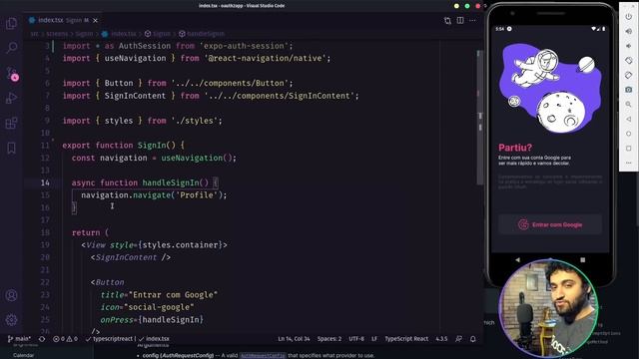The height and width of the screenshot is (359, 639).
Task: Click line number 11 in gutter
Action: tap(45, 146)
